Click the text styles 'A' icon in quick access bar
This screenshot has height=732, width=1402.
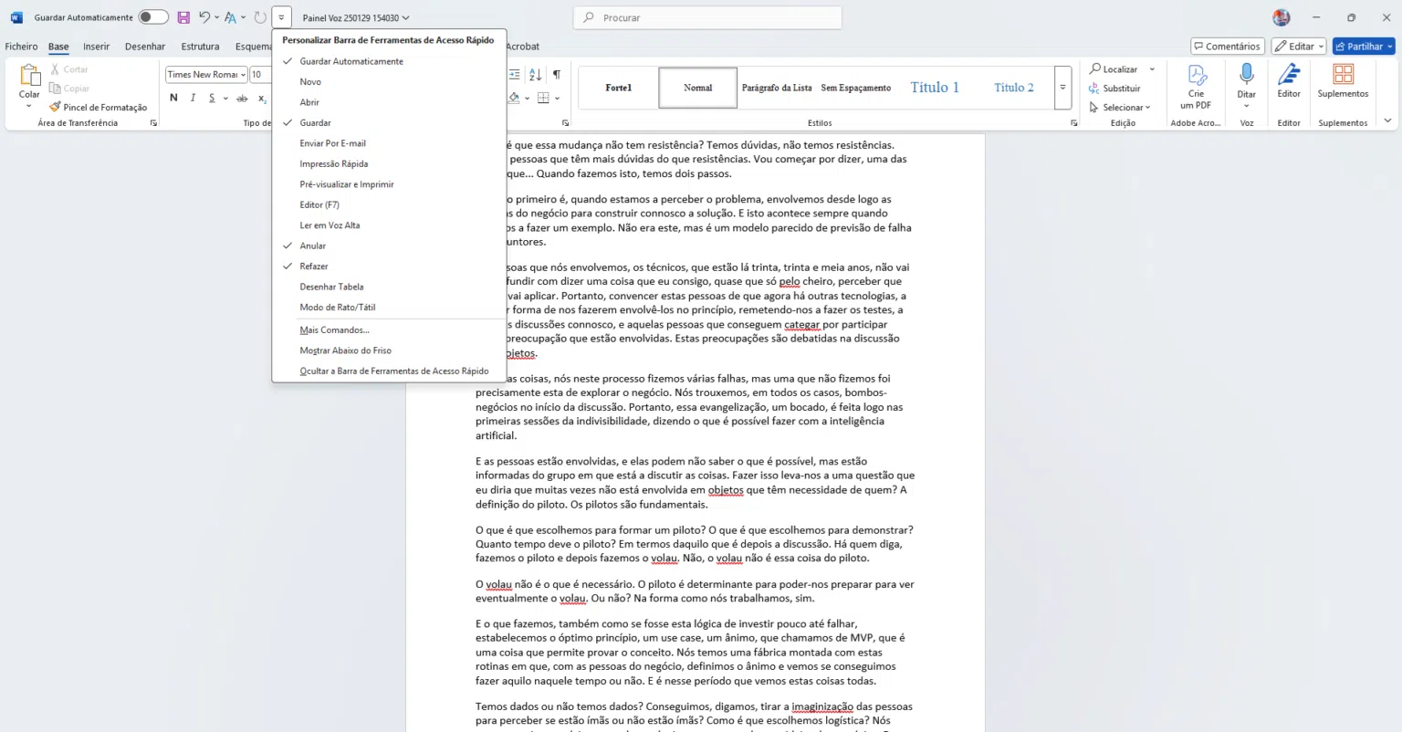(231, 17)
